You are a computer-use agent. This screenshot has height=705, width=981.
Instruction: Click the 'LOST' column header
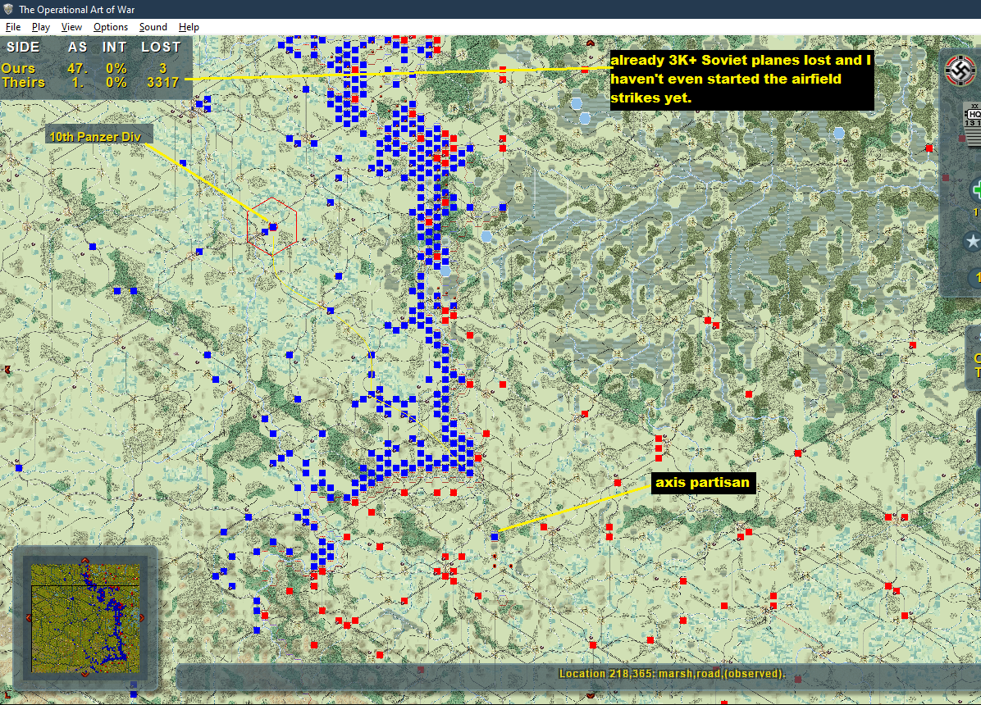tap(161, 47)
